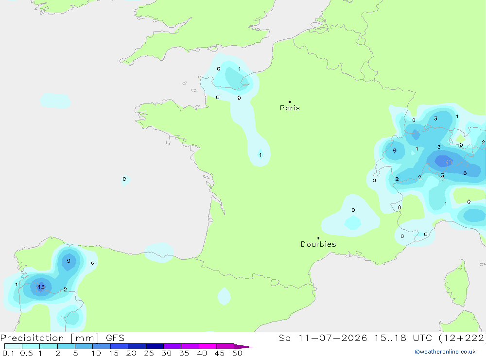Click the '(12+222)' forecast offset text
This screenshot has height=356, width=486.
click(x=463, y=338)
